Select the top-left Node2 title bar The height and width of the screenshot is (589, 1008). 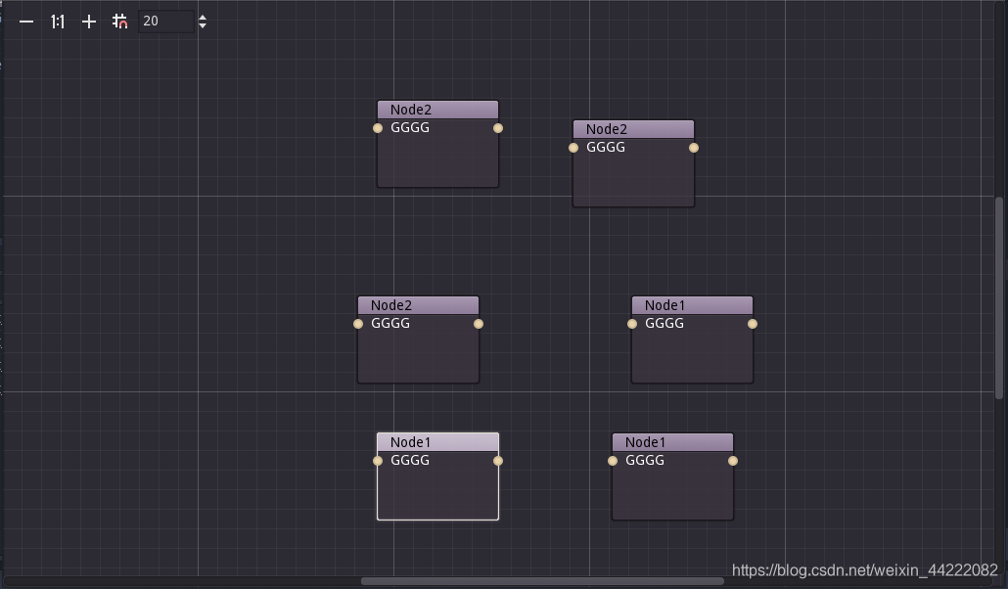[x=437, y=109]
